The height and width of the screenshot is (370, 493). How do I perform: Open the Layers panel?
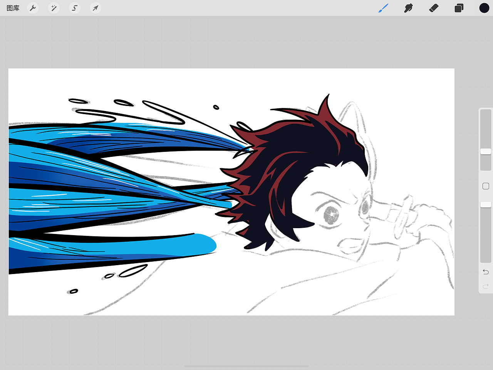click(459, 8)
